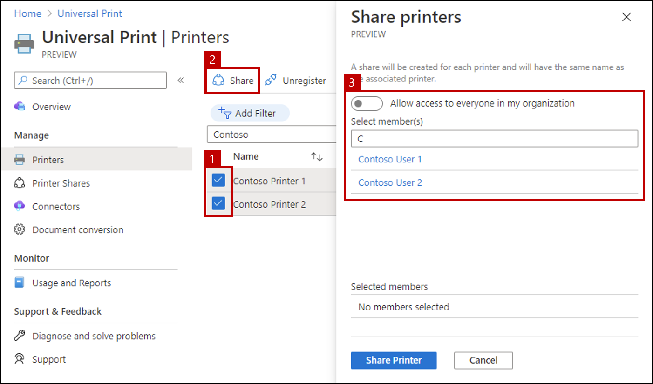The width and height of the screenshot is (653, 384).
Task: Click the Contoso Printer 2 name
Action: (269, 204)
